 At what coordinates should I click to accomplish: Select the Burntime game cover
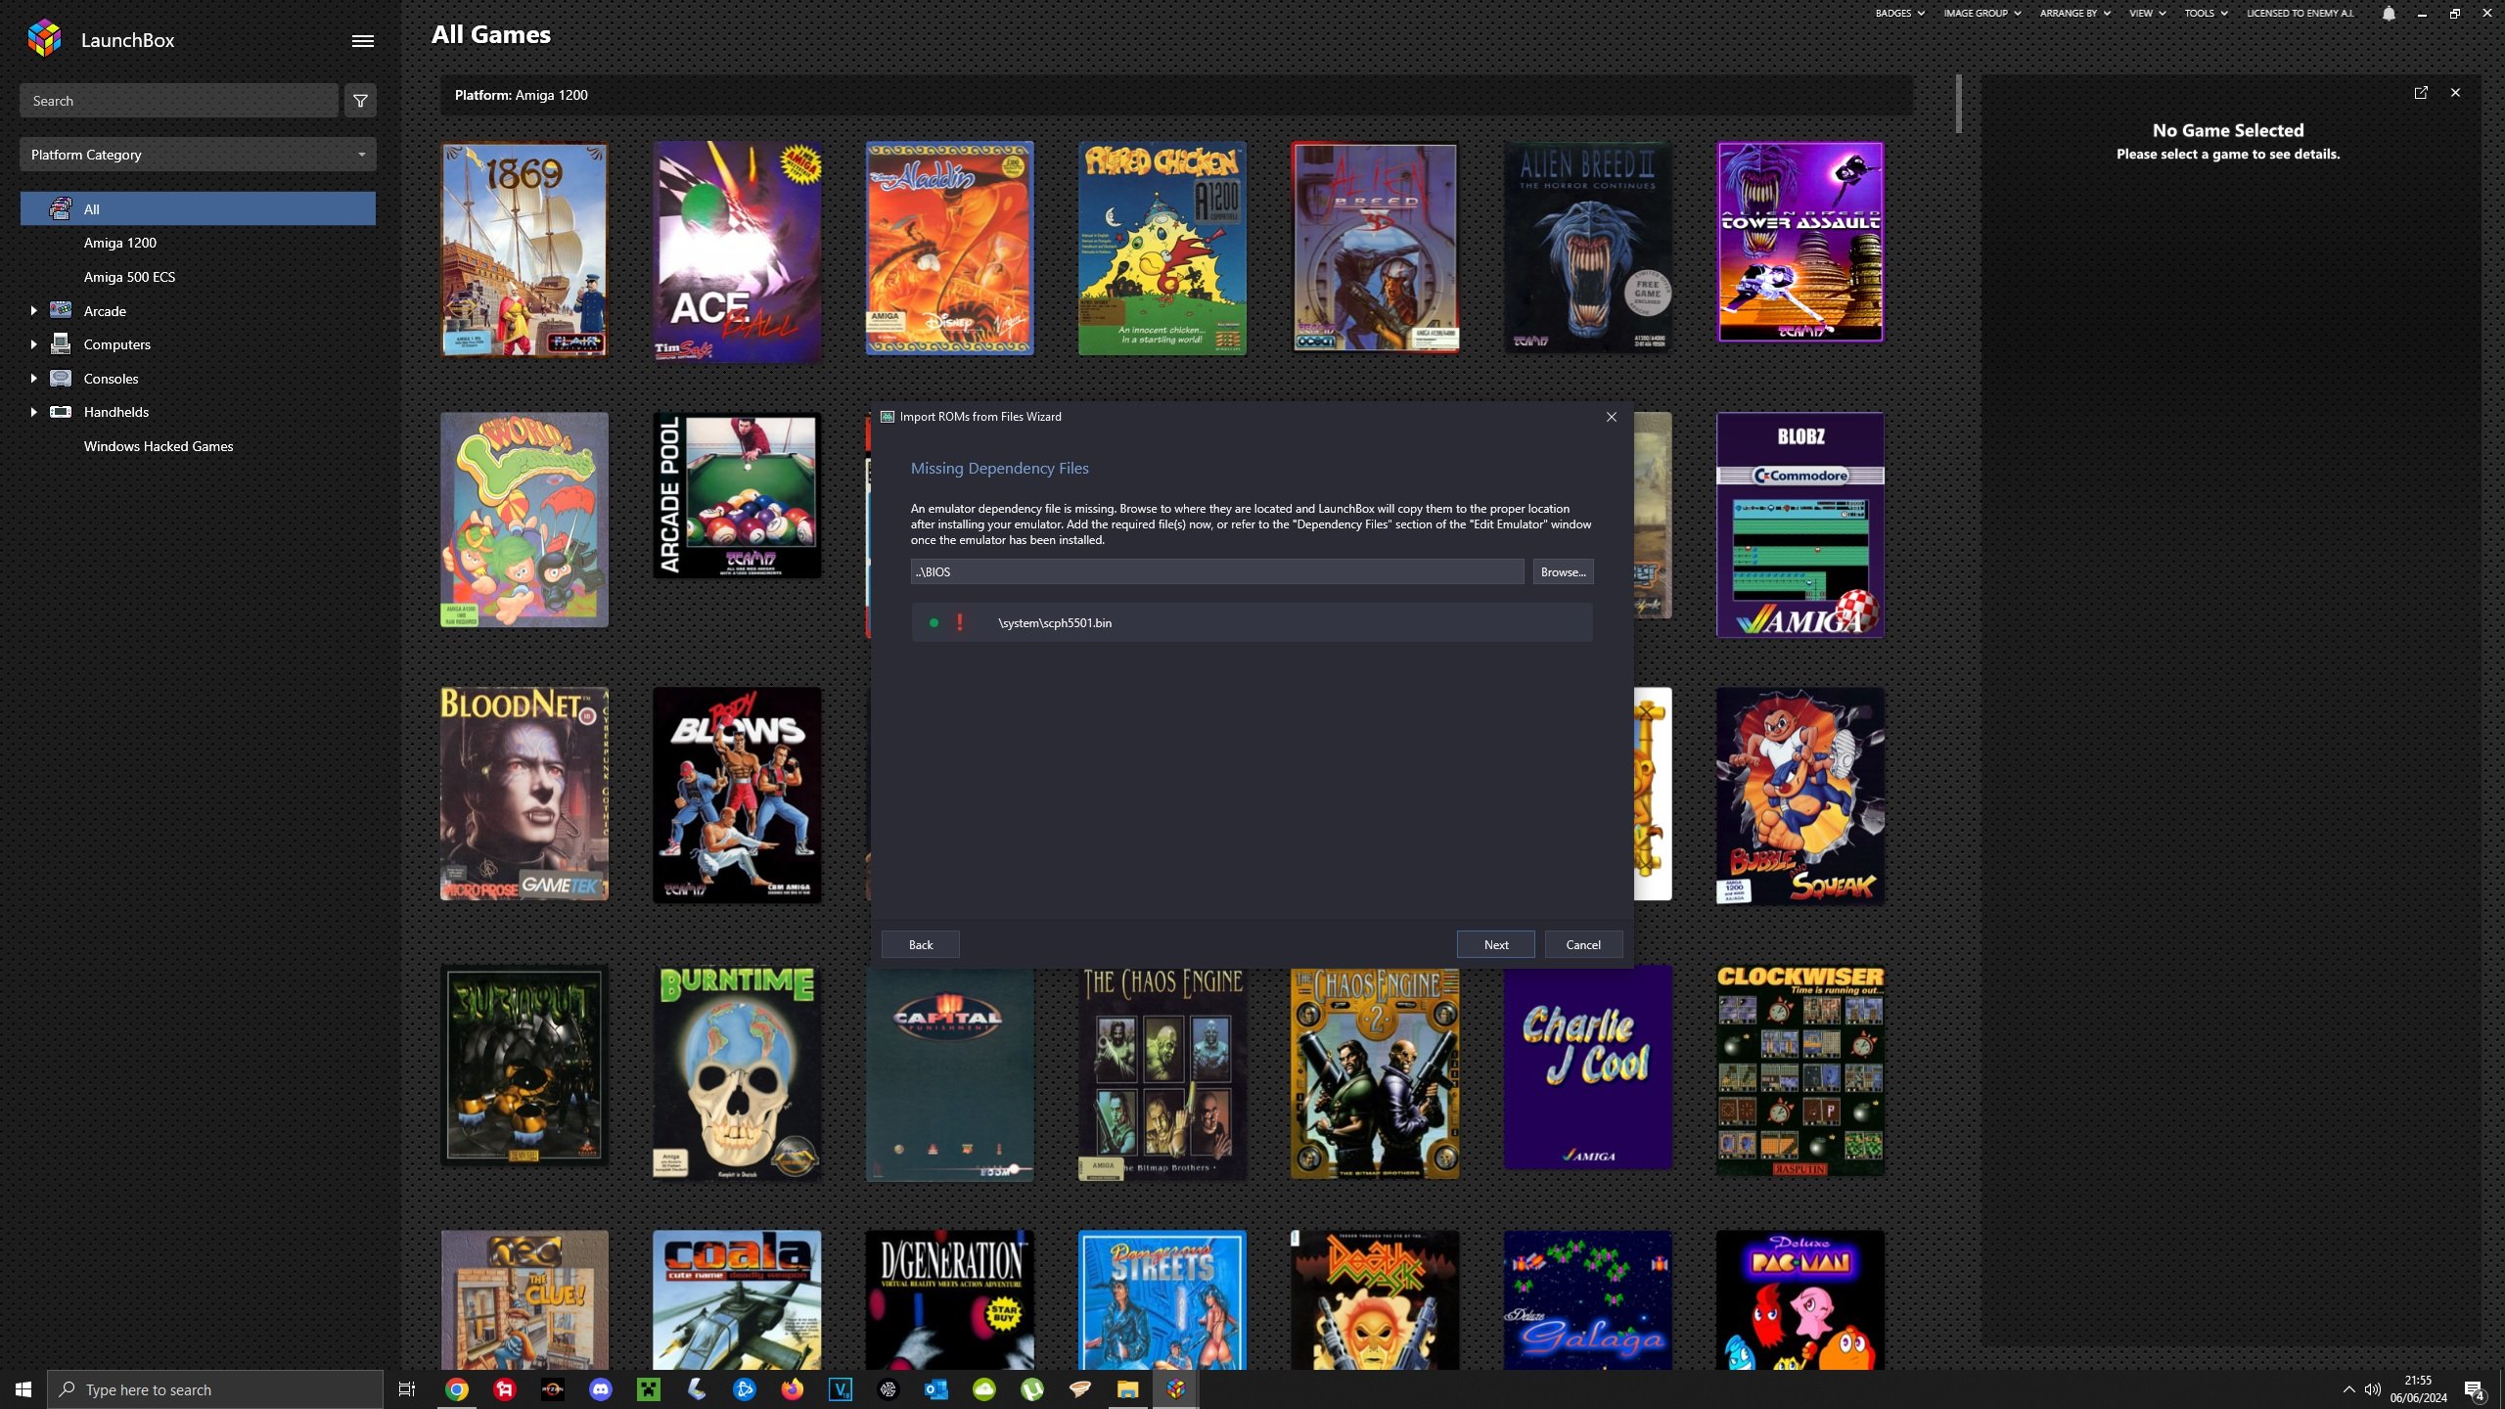pyautogui.click(x=737, y=1073)
